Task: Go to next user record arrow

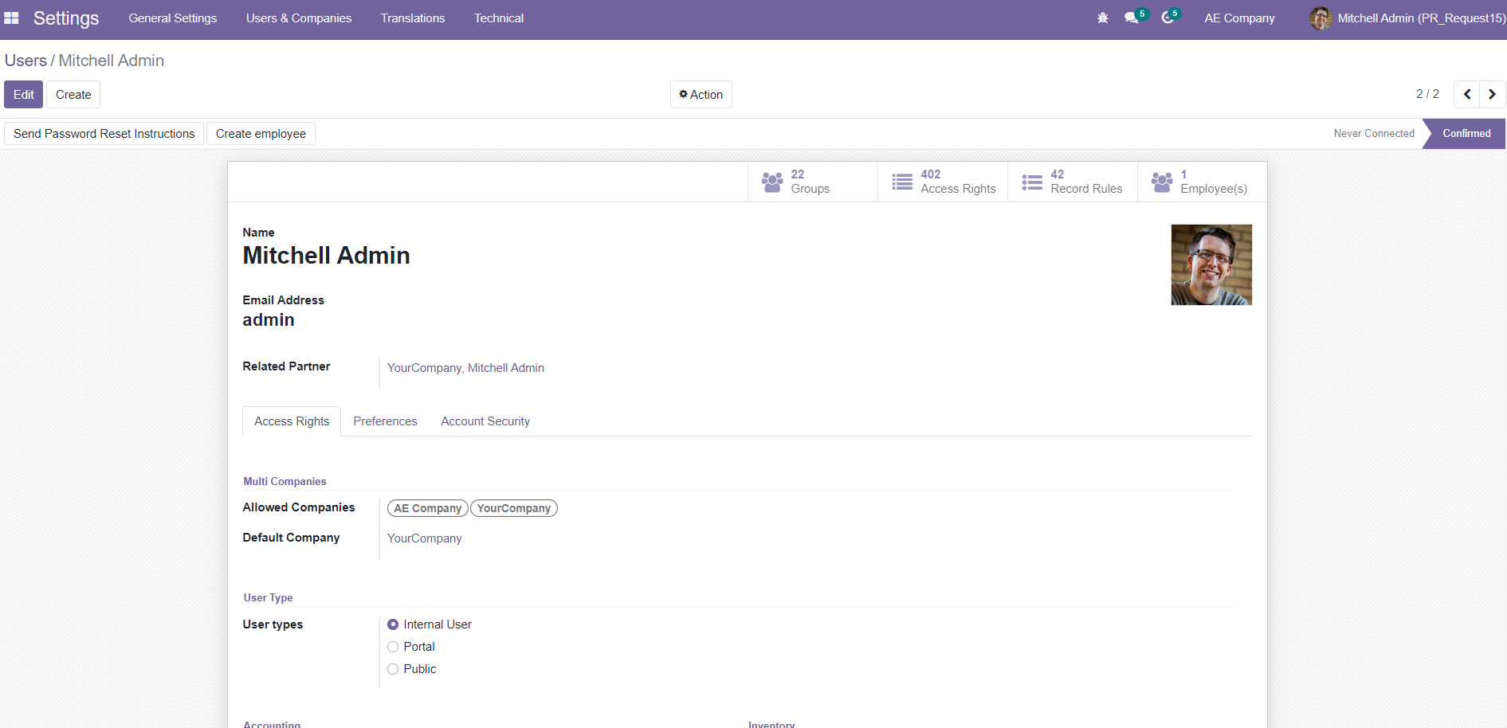Action: click(x=1492, y=94)
